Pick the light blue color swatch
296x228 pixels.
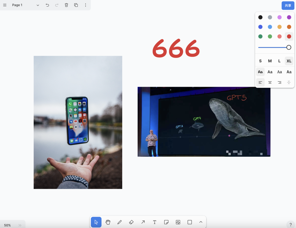coord(270,27)
